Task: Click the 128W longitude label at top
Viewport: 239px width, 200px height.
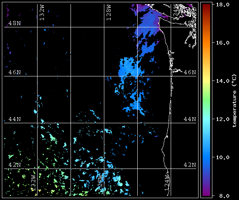Action: pos(108,13)
